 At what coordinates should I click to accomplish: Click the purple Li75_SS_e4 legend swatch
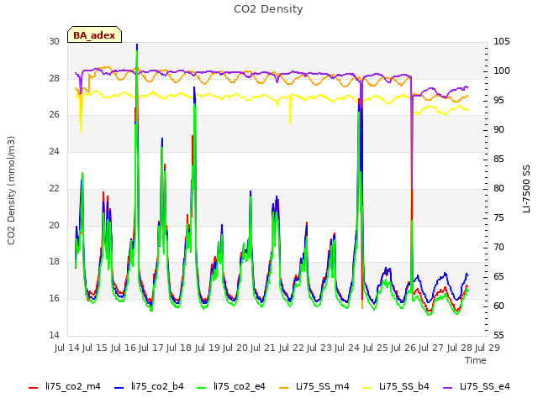pyautogui.click(x=448, y=388)
